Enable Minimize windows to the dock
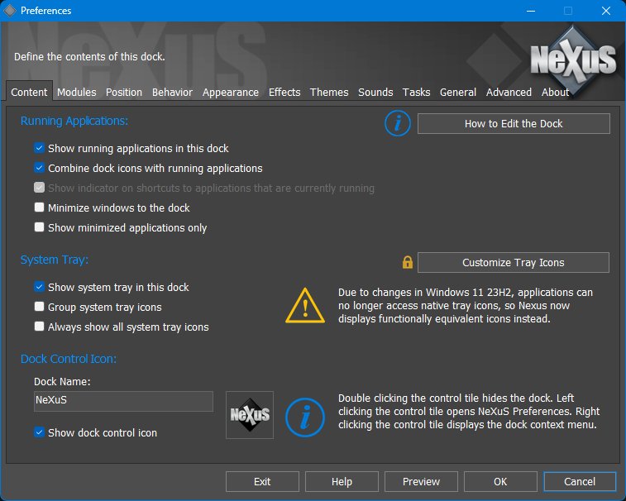626x501 pixels. [x=39, y=208]
